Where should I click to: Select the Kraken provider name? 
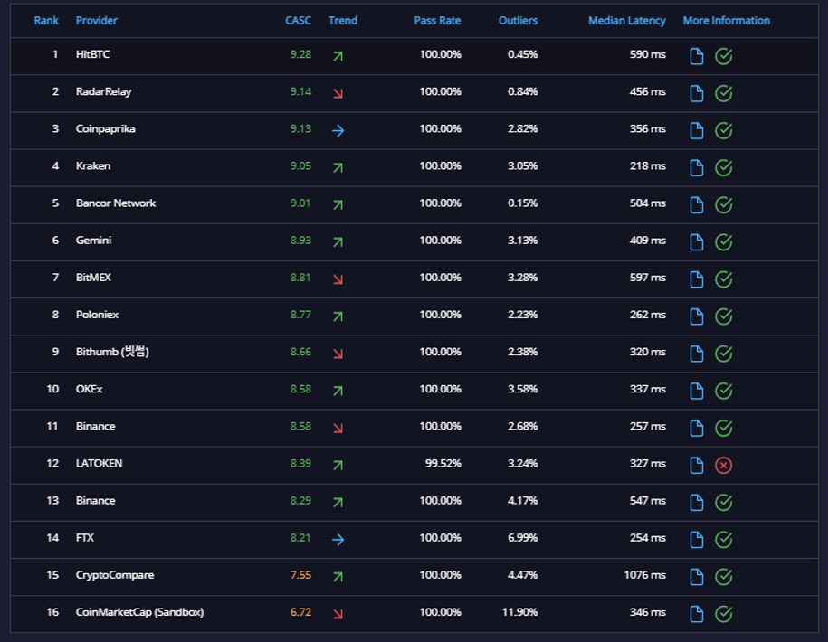tap(93, 165)
